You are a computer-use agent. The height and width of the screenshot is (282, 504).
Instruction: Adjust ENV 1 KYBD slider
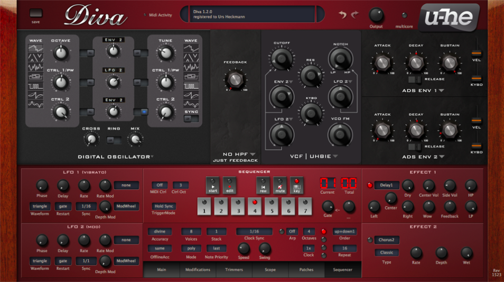pyautogui.click(x=477, y=78)
